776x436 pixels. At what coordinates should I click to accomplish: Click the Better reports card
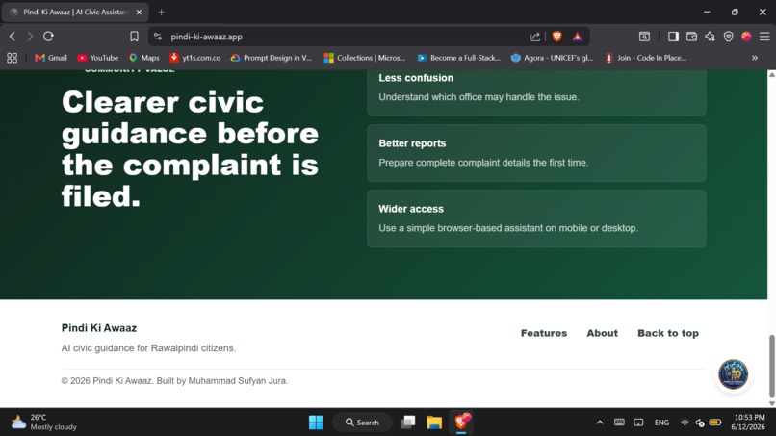tap(536, 153)
